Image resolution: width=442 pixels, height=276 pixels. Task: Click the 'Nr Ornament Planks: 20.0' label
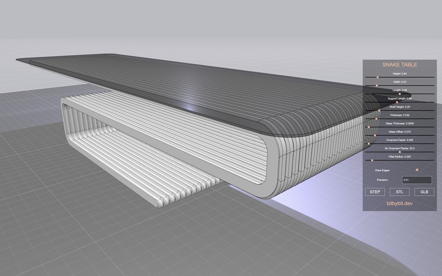400,148
